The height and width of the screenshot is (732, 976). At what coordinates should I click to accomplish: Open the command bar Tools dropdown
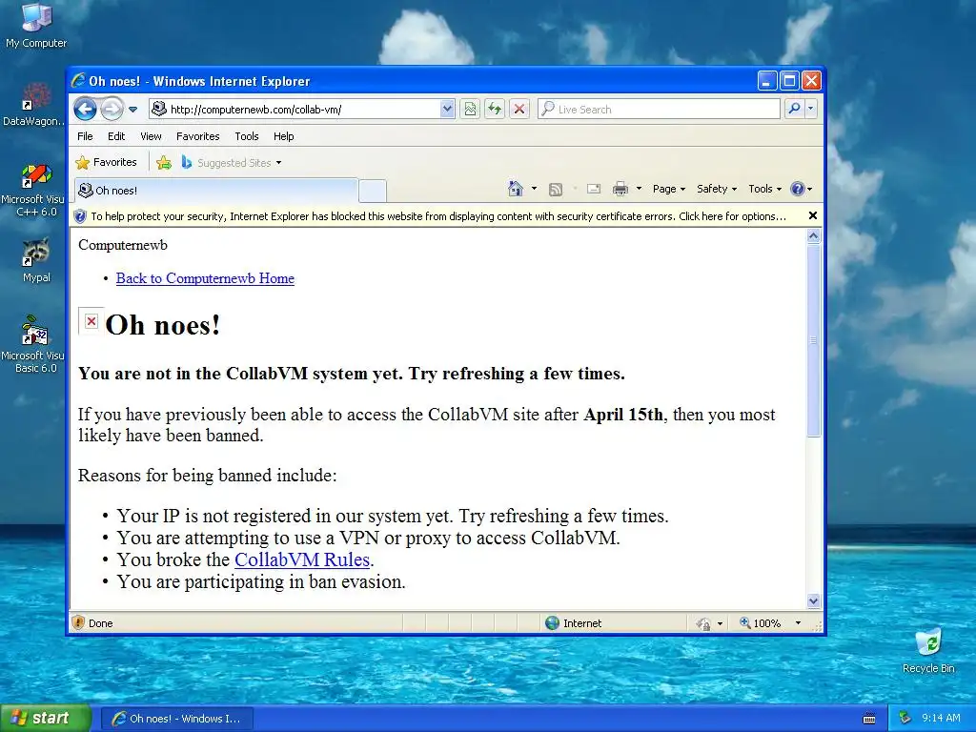[x=764, y=189]
